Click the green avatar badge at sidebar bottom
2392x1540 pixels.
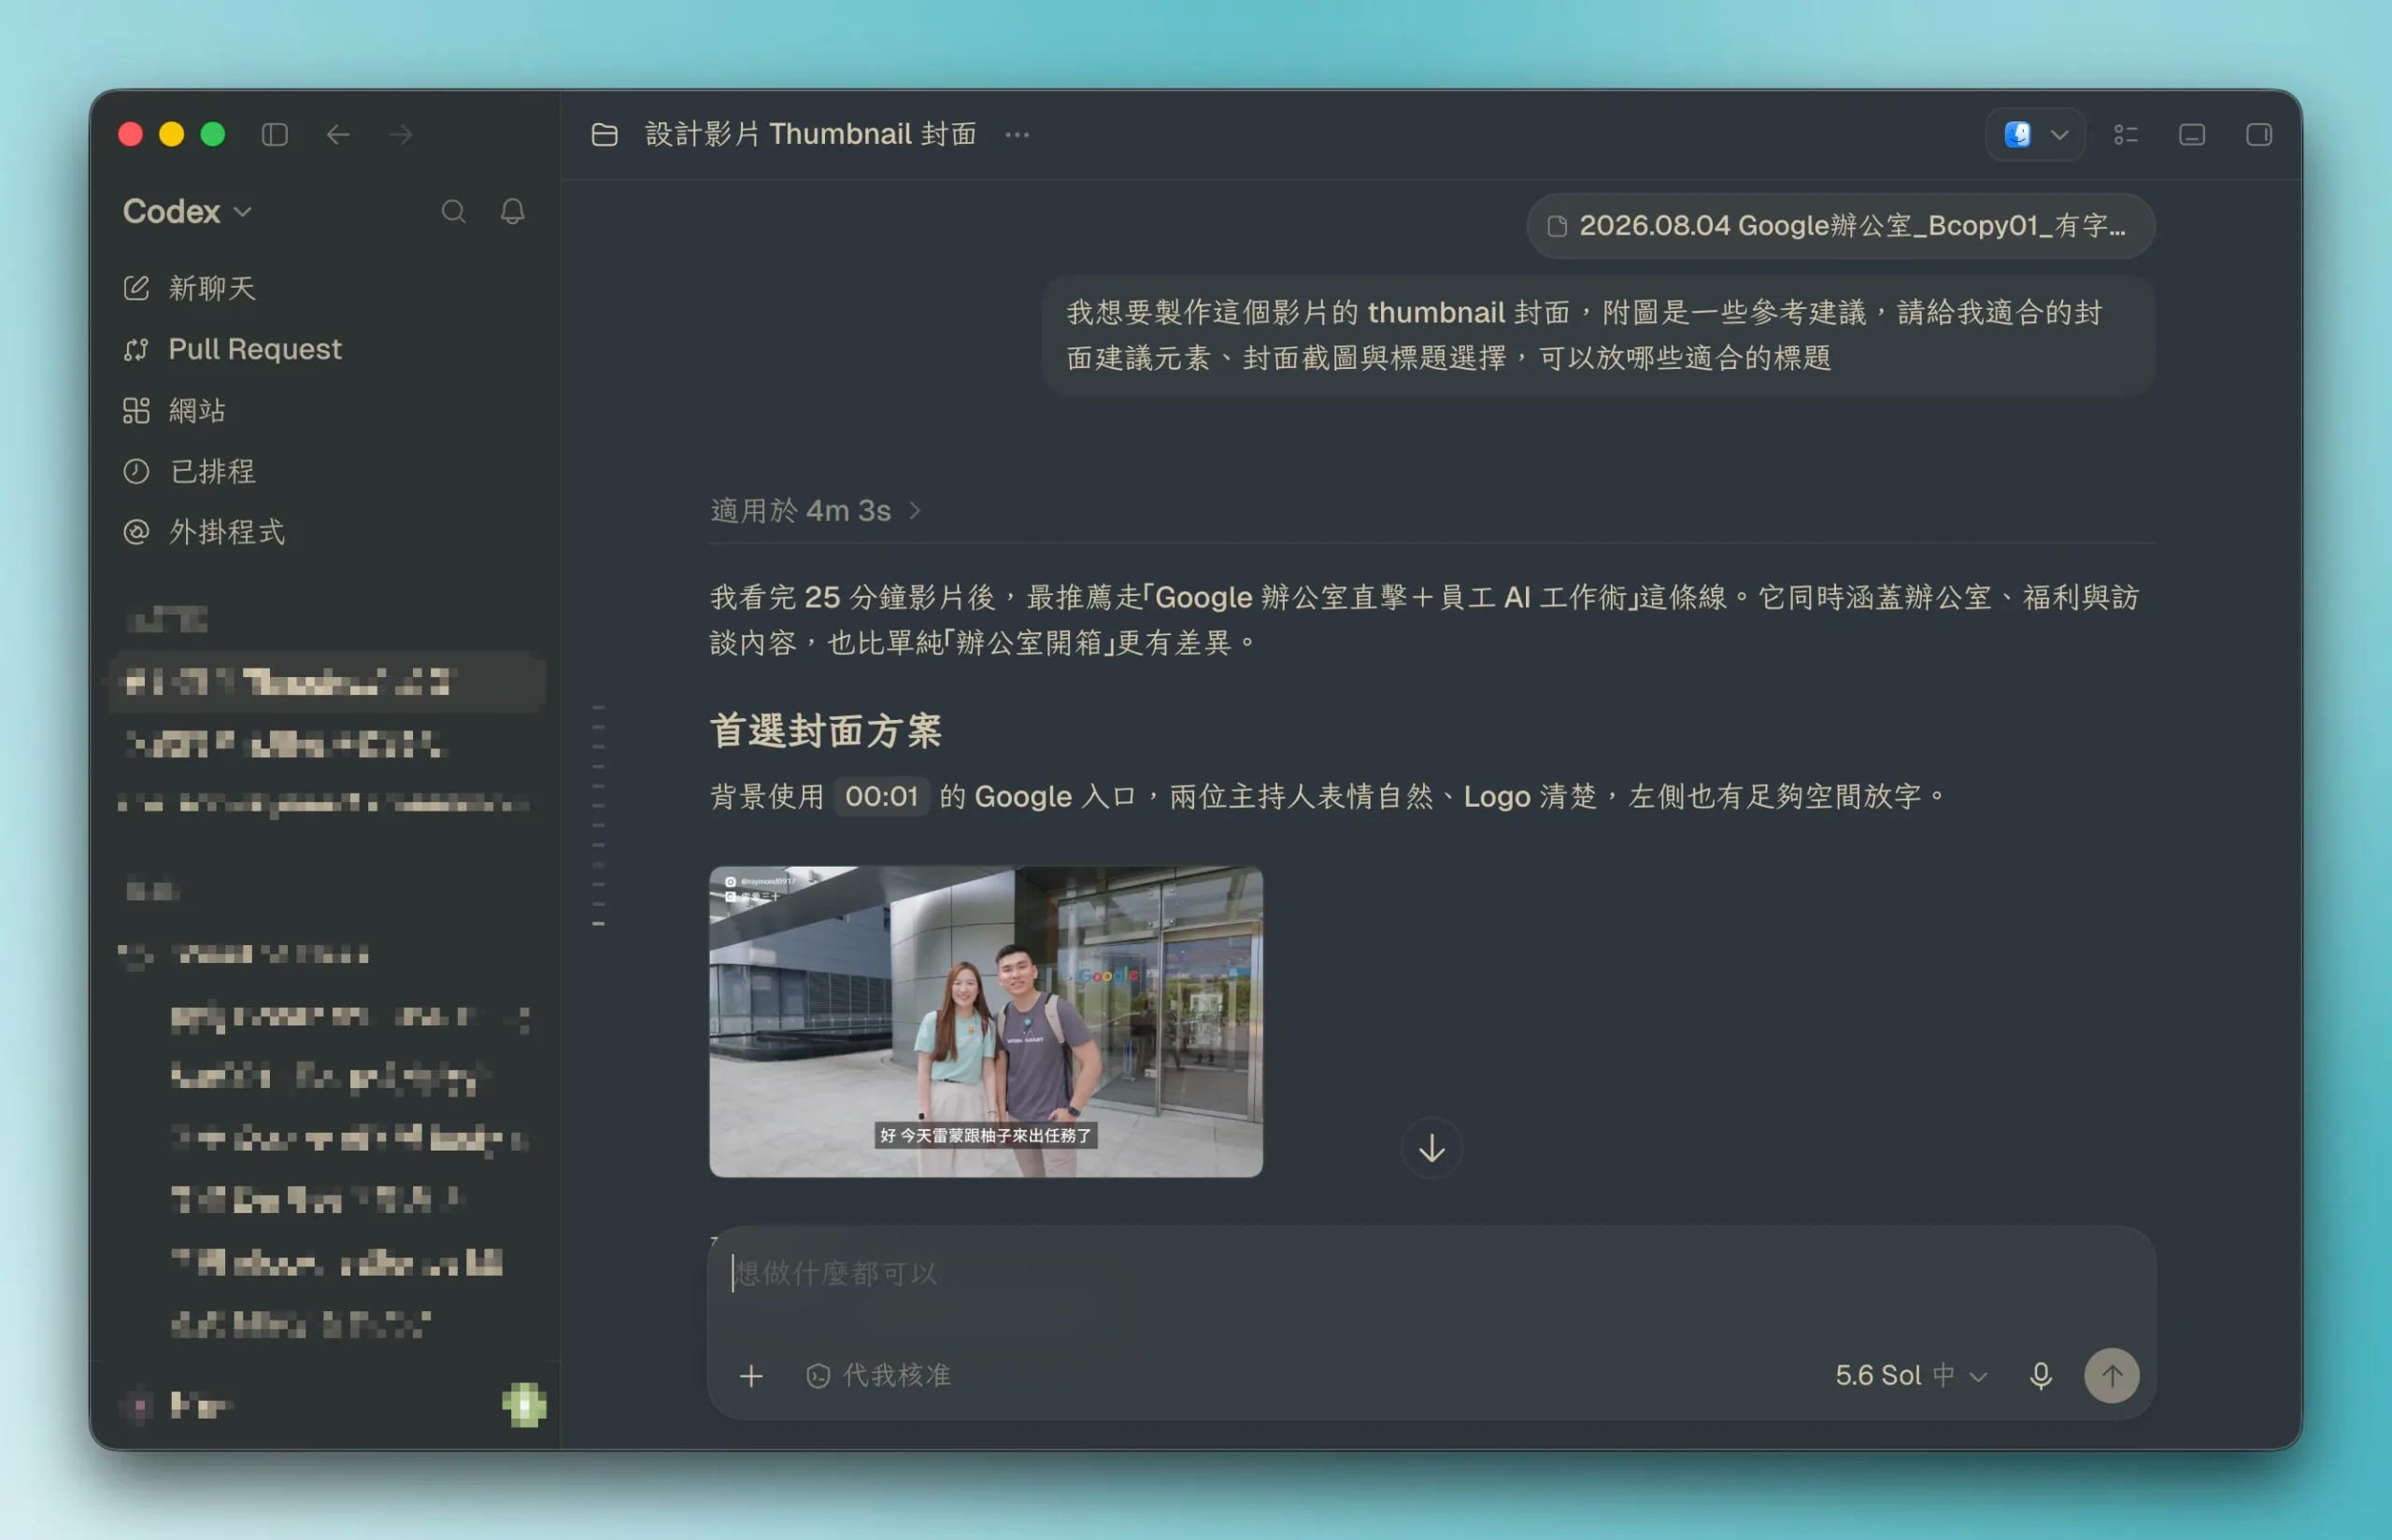point(524,1405)
